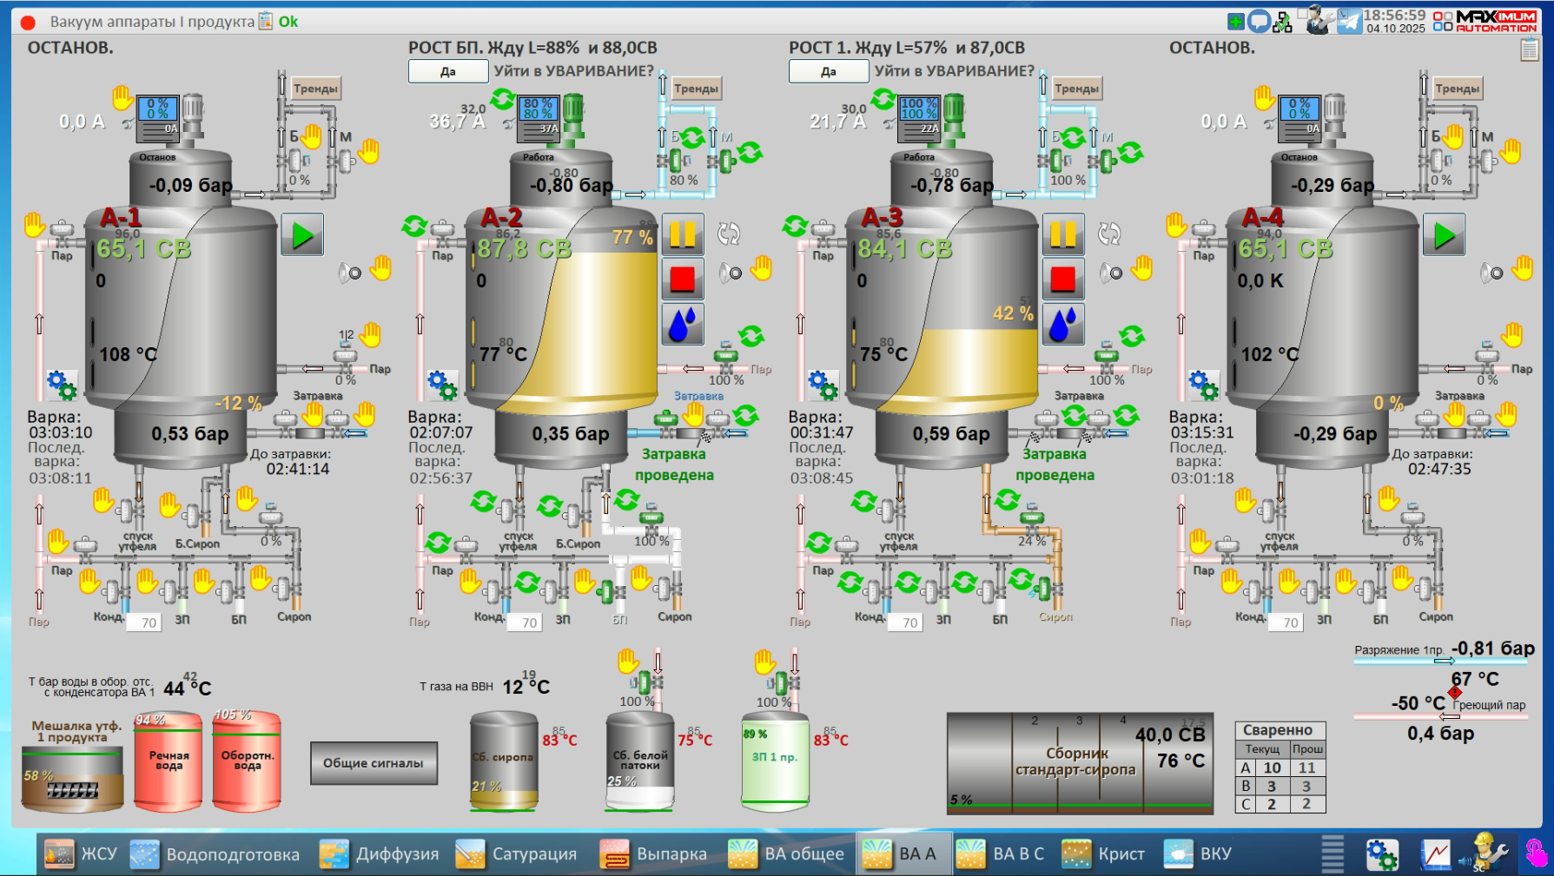Open the chat bubble messages icon

coord(1259,22)
